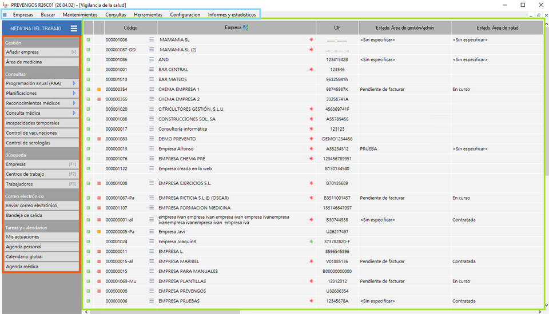The height and width of the screenshot is (314, 549).
Task: Click orange indicator on CHEMA EMPRESA 1 row
Action: click(99, 90)
